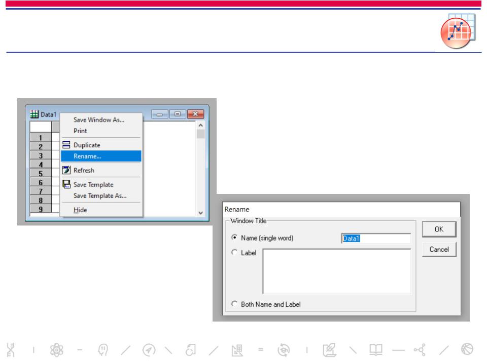Click the Save Template disk icon

pyautogui.click(x=66, y=184)
